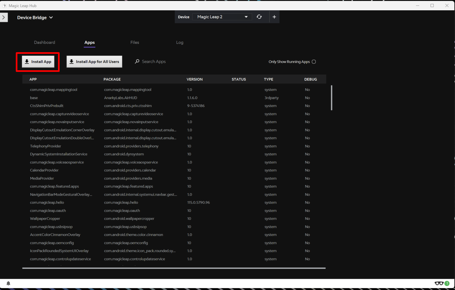Select the AccentColorCinnamonOverlay app
Image resolution: width=455 pixels, height=290 pixels.
pyautogui.click(x=55, y=235)
